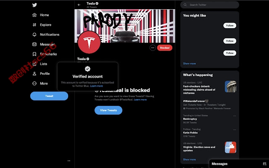269x168 pixels.
Task: Click the back arrow above profile
Action: (79, 5)
